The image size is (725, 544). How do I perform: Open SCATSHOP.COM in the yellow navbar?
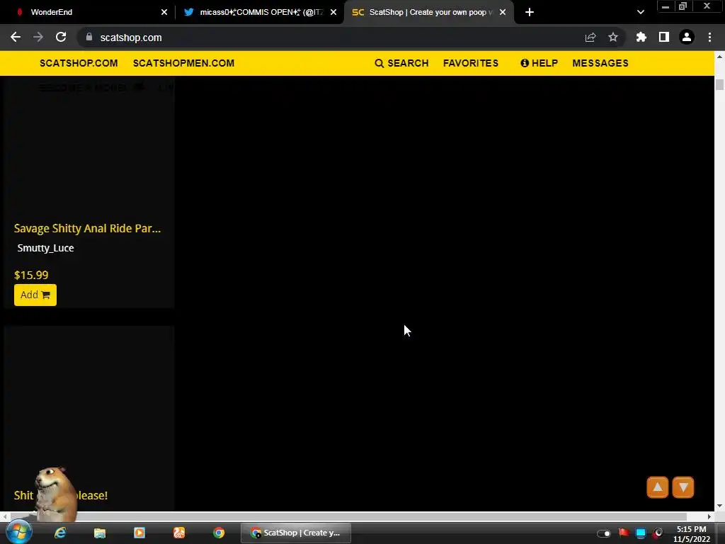(79, 63)
